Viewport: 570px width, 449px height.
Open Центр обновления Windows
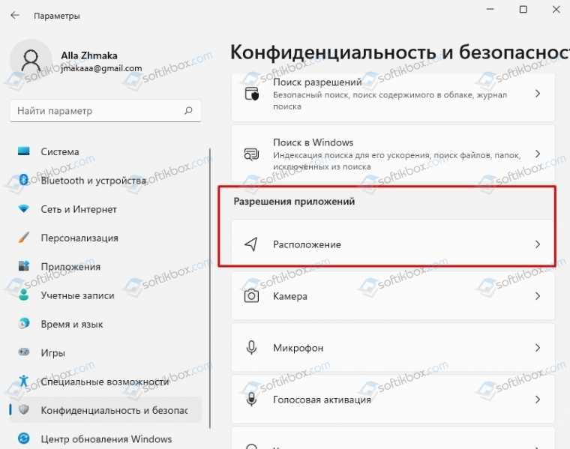[x=106, y=439]
